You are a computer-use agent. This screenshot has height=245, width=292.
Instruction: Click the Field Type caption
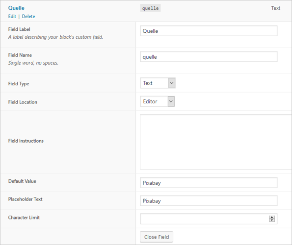[19, 84]
